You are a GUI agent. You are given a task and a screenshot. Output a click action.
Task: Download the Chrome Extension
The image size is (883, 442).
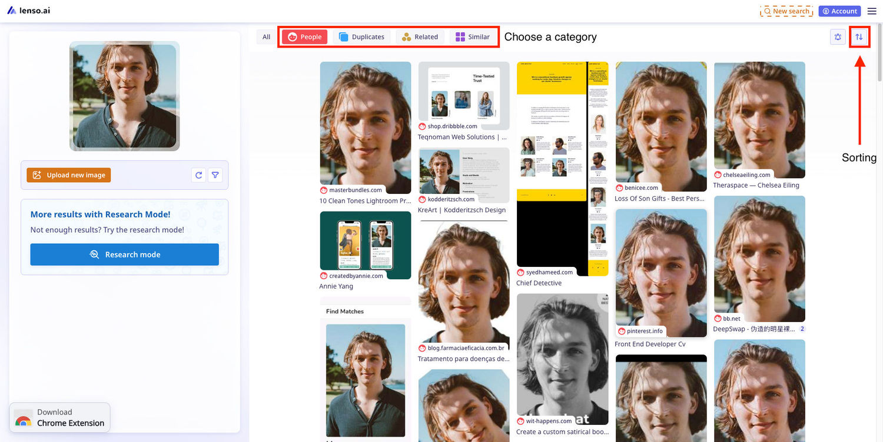point(60,417)
